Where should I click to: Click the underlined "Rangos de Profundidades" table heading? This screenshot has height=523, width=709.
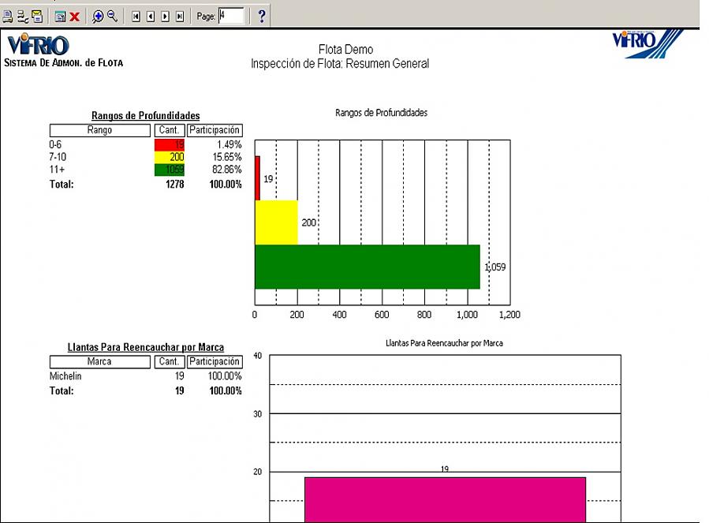pos(146,116)
